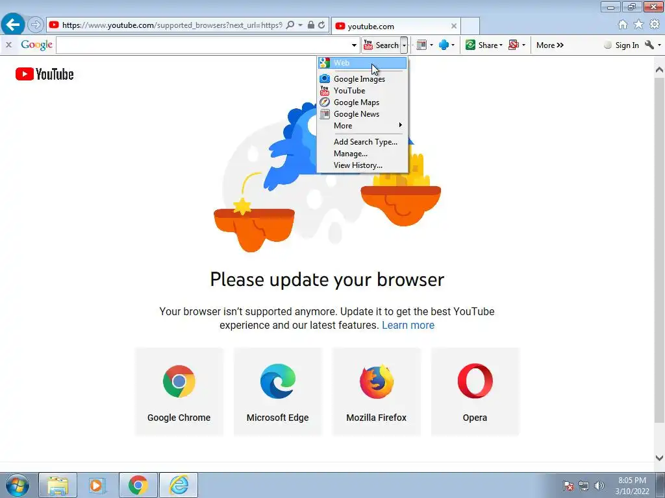The width and height of the screenshot is (665, 498).
Task: Click the taskbar clock showing 8:05 PM
Action: [x=633, y=486]
